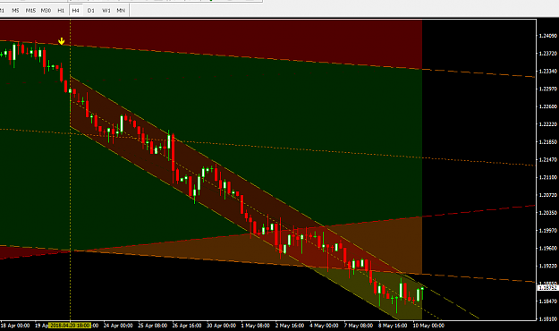Click the 24 Apr 00:00 time label
Image resolution: width=559 pixels, height=331 pixels.
pos(118,326)
